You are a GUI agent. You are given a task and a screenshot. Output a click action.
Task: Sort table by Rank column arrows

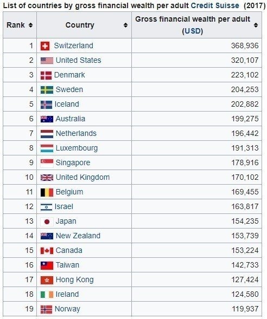30,25
